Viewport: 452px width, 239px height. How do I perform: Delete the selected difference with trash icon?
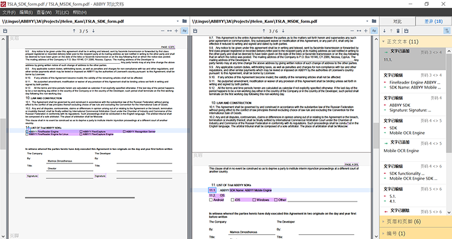[399, 30]
